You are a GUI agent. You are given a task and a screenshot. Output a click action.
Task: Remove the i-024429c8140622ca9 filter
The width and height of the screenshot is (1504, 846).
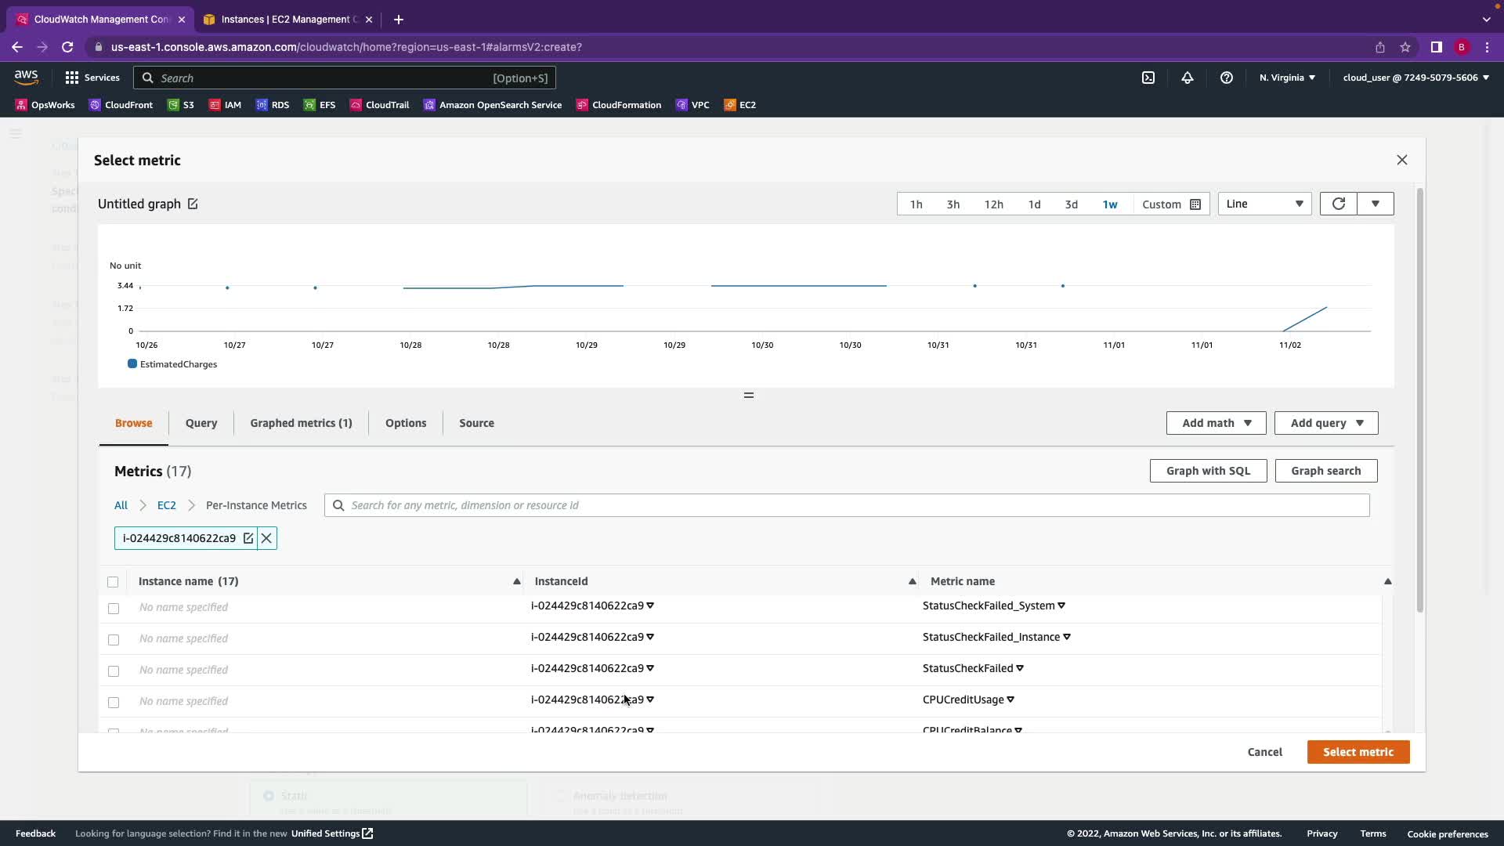(266, 538)
